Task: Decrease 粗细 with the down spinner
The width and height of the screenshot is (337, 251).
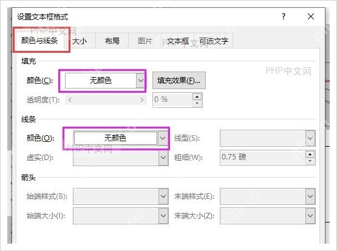Action: point(310,161)
